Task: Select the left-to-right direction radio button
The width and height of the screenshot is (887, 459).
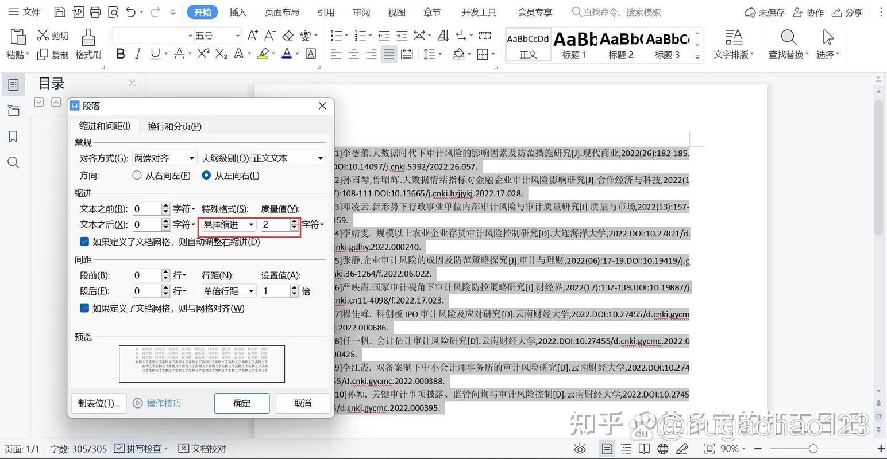Action: click(x=206, y=176)
